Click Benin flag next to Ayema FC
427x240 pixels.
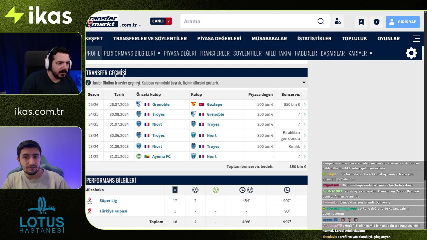tap(147, 156)
